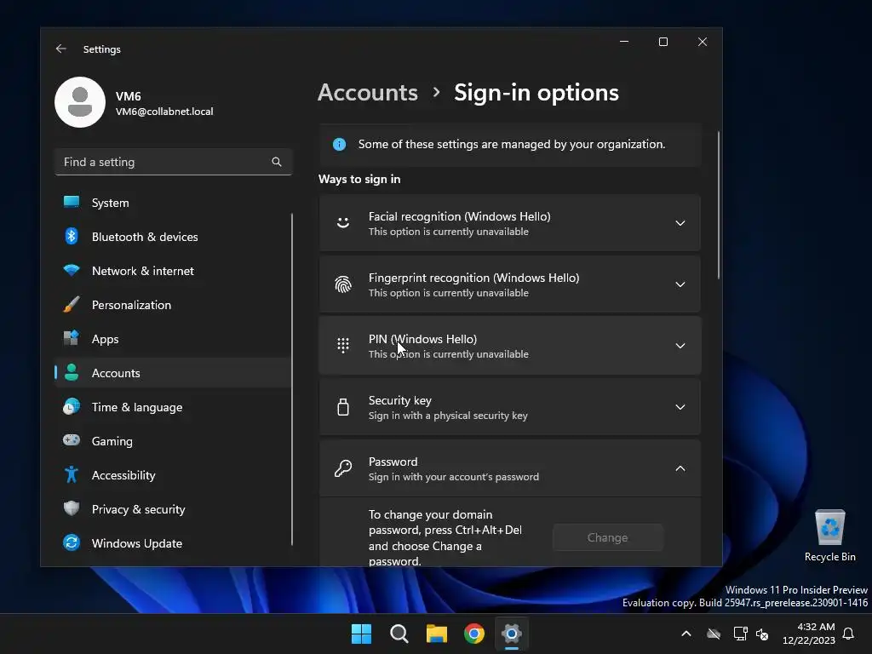
Task: Click the sidebar navigation scrollbar
Action: tap(292, 379)
